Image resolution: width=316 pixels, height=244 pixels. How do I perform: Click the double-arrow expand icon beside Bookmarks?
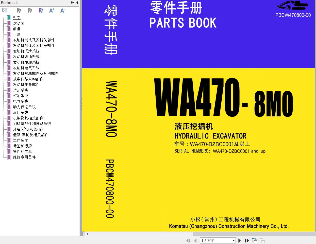[73, 3]
